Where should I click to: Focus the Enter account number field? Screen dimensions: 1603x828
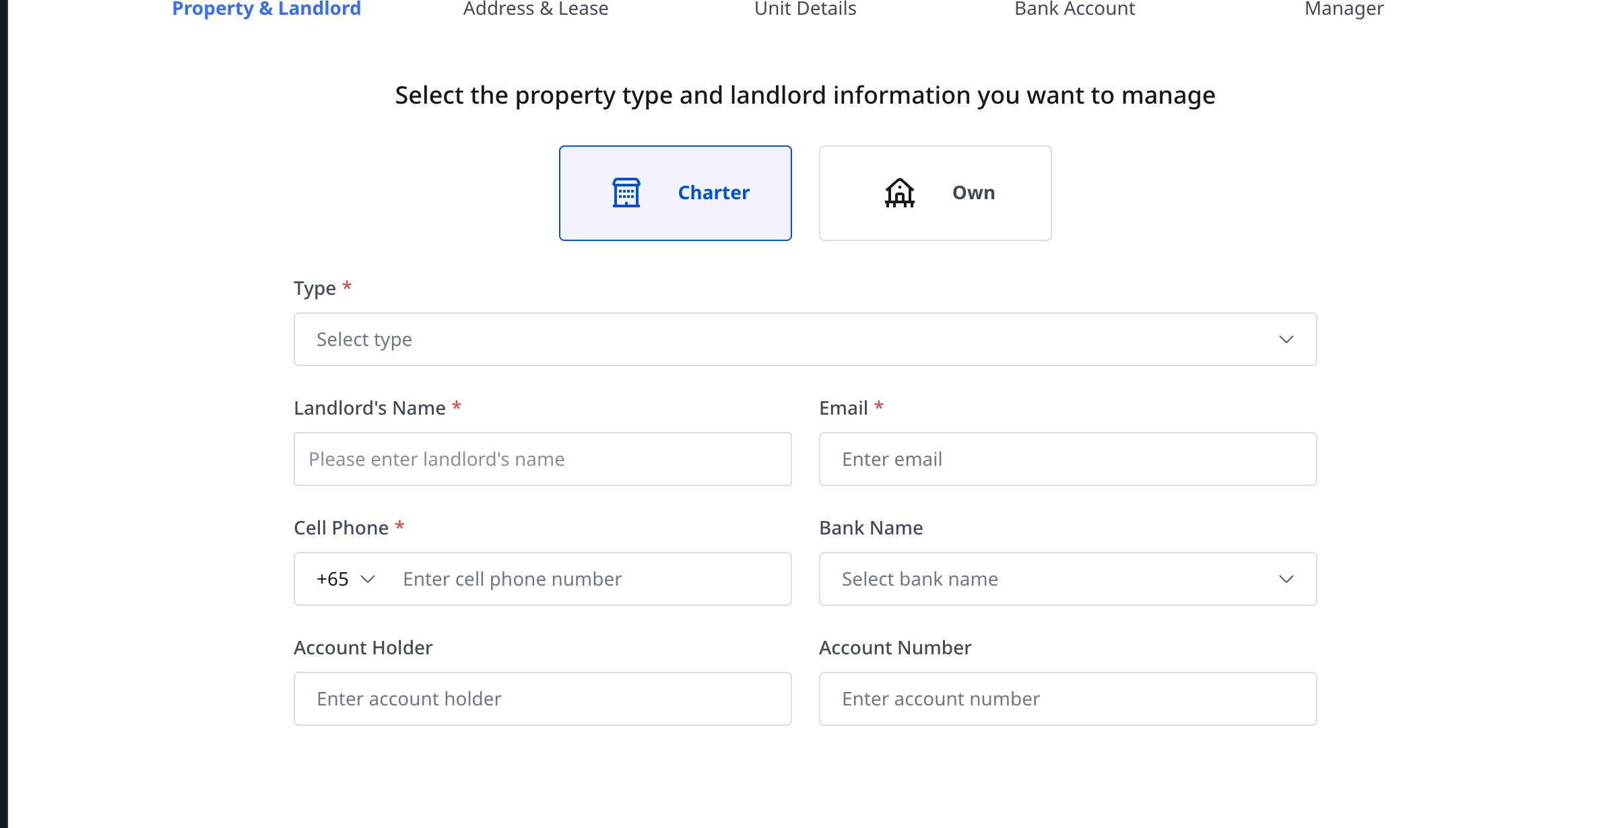pyautogui.click(x=1068, y=699)
